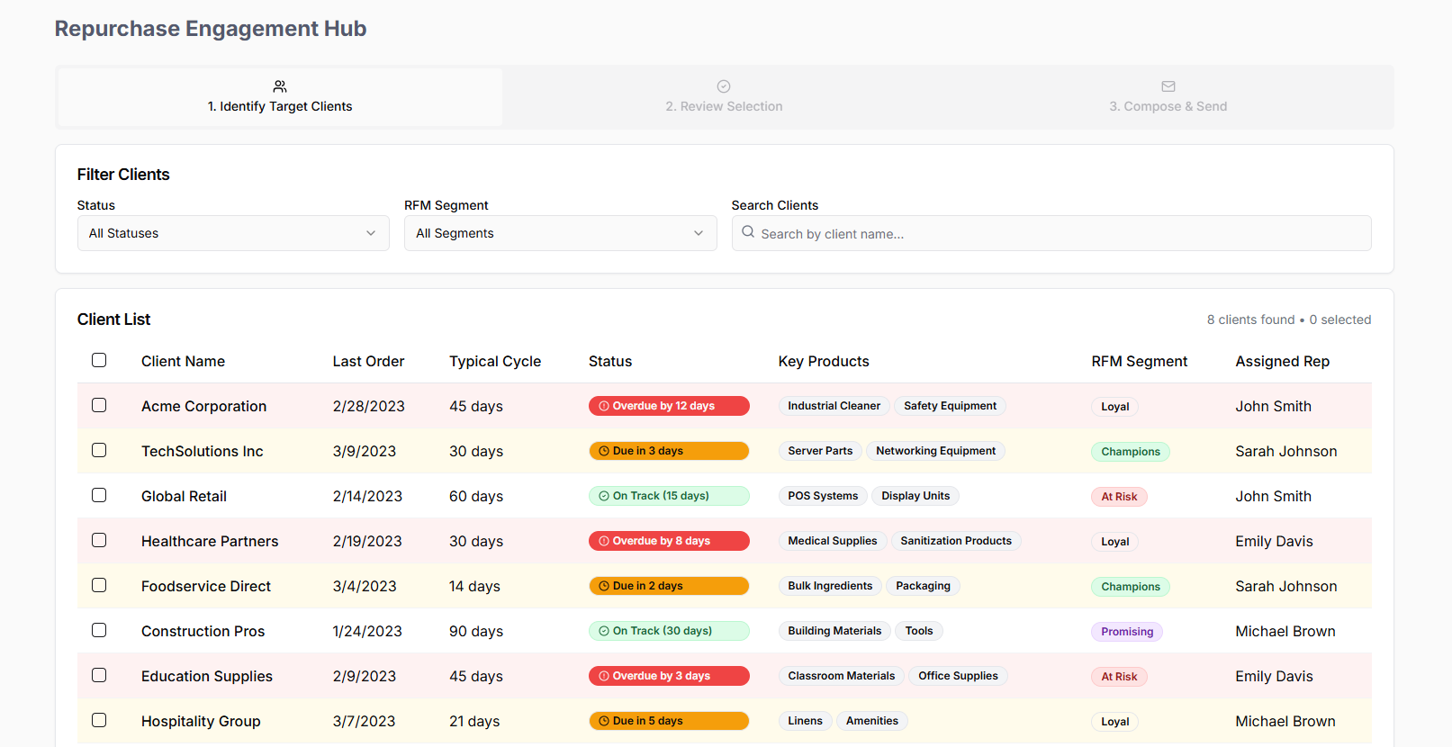Click the chevron arrow of the Status filter
1452x747 pixels.
tap(371, 233)
